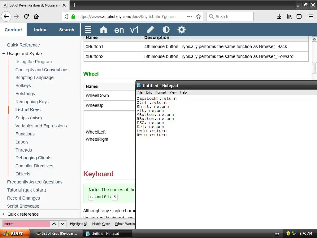The image size is (317, 238).
Task: Open Notepad Format menu
Action: pos(161,92)
